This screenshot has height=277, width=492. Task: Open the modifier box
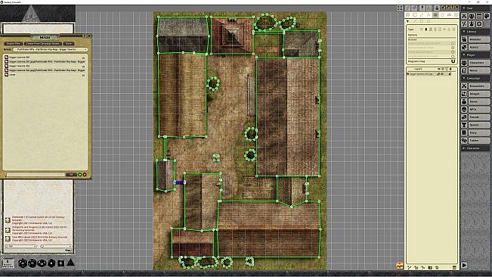click(8, 263)
